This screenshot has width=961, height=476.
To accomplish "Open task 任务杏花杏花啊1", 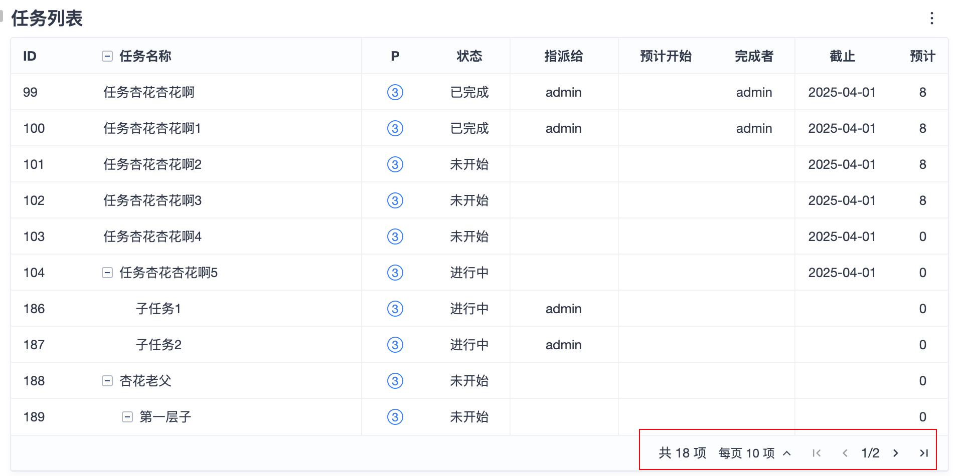I will click(152, 128).
